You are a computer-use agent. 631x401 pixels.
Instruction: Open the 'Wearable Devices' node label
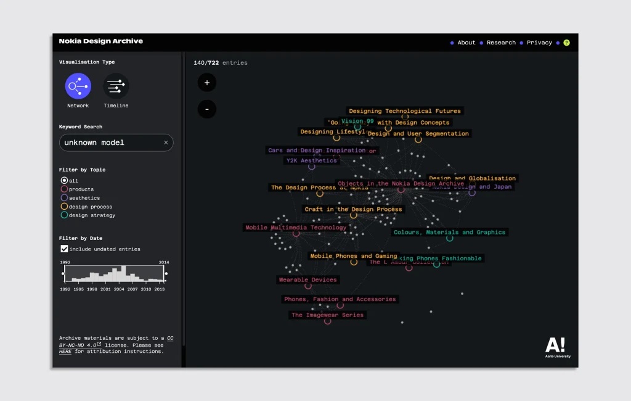click(307, 279)
